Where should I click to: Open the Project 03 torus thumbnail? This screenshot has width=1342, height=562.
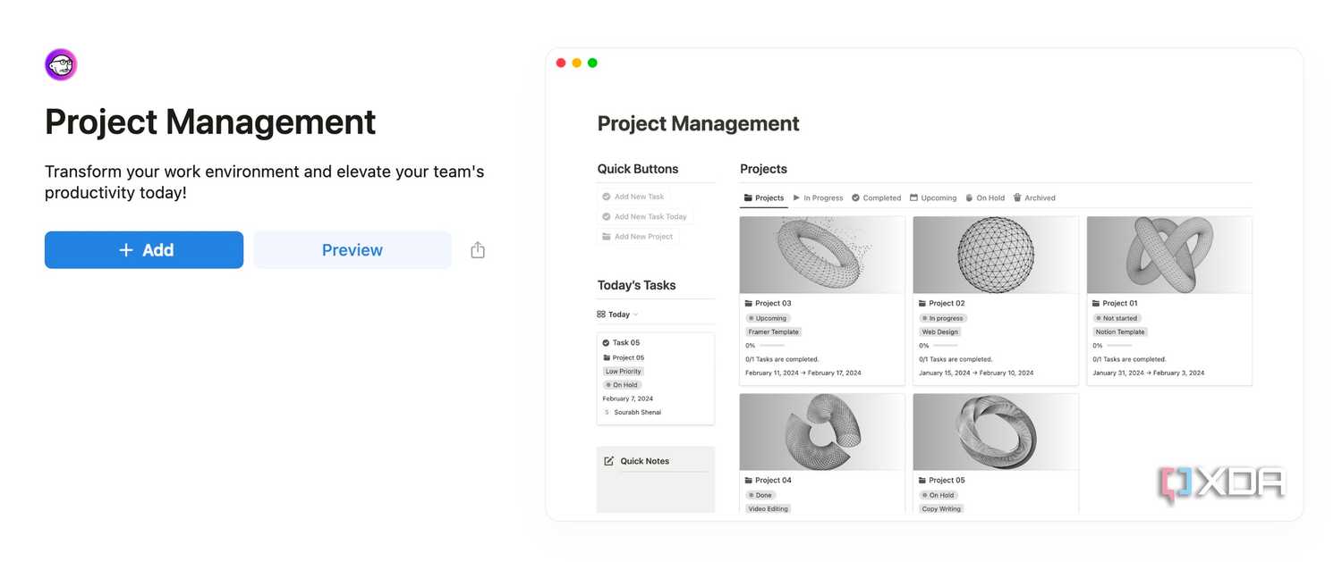coord(822,255)
